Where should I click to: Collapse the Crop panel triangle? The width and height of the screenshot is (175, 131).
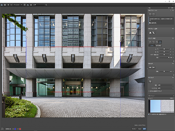[x=149, y=78]
